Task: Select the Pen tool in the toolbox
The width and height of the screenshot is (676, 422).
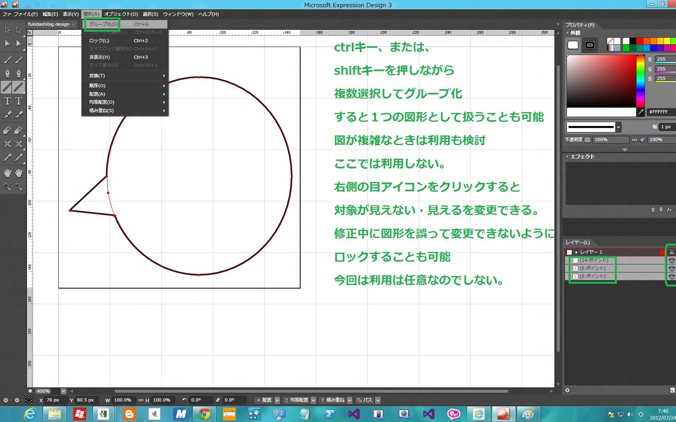Action: [x=7, y=73]
